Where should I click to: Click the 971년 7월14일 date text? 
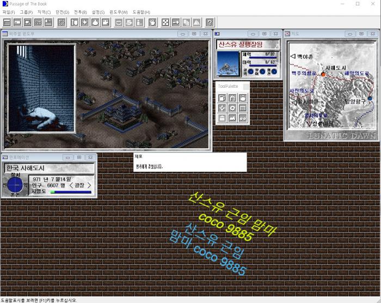click(52, 179)
